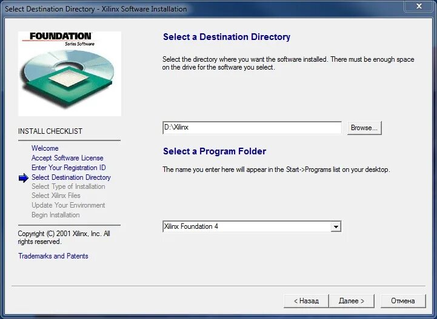
Task: Click the INSTALL CHECKLIST label
Action: [x=50, y=131]
